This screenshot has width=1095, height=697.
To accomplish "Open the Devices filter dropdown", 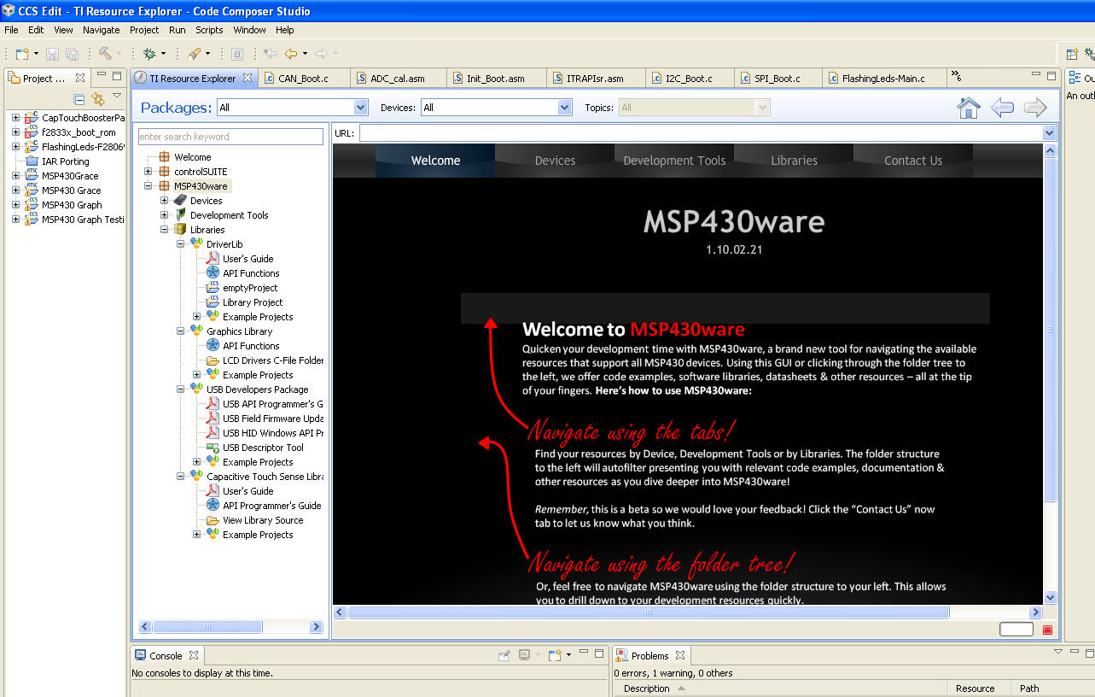I will coord(564,108).
